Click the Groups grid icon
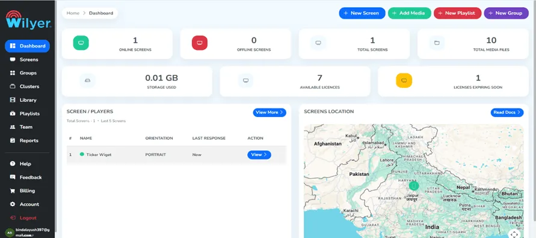This screenshot has width=536, height=238. (13, 73)
